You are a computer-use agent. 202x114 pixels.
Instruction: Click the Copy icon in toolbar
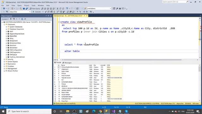pos(60,9)
